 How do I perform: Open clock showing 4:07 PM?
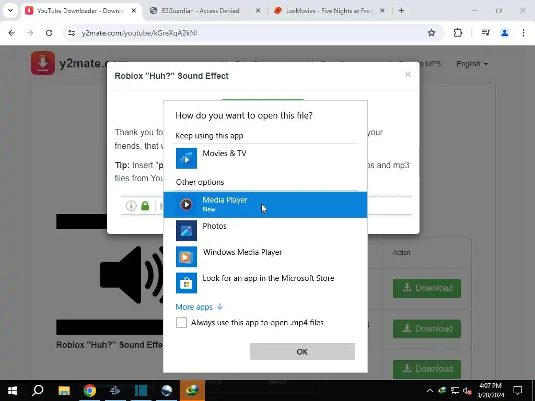coord(490,391)
